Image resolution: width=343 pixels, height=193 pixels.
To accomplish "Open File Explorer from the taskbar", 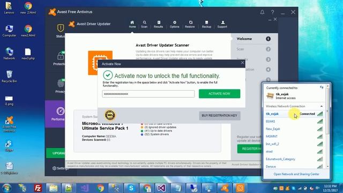I will 54,188.
